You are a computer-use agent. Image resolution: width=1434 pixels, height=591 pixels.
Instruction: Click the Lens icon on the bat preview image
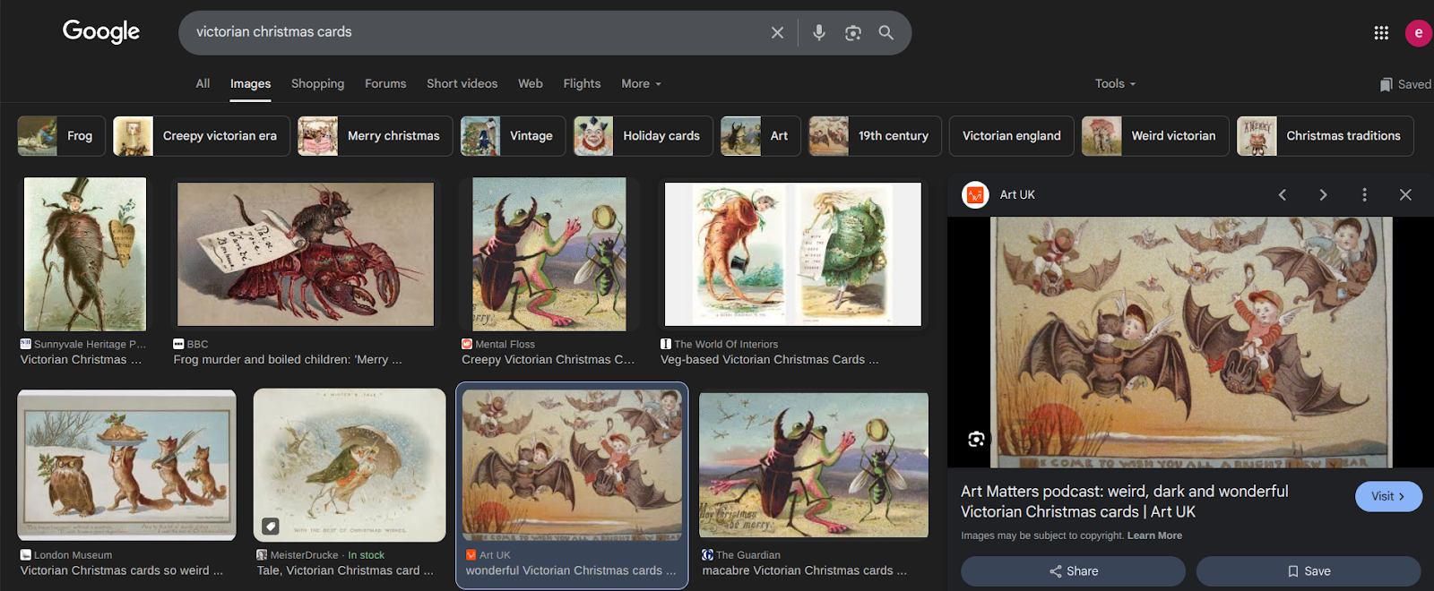pos(976,439)
